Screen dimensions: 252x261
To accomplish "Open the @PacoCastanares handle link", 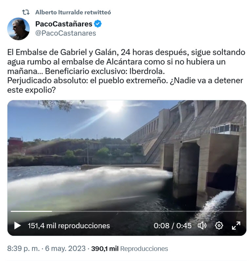I will [66, 33].
